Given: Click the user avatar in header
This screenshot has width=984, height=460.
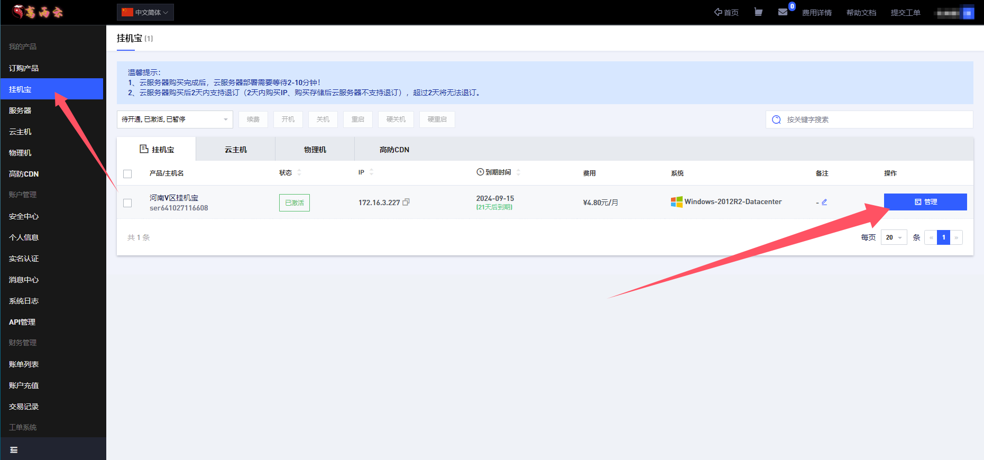Looking at the screenshot, I should pos(968,13).
